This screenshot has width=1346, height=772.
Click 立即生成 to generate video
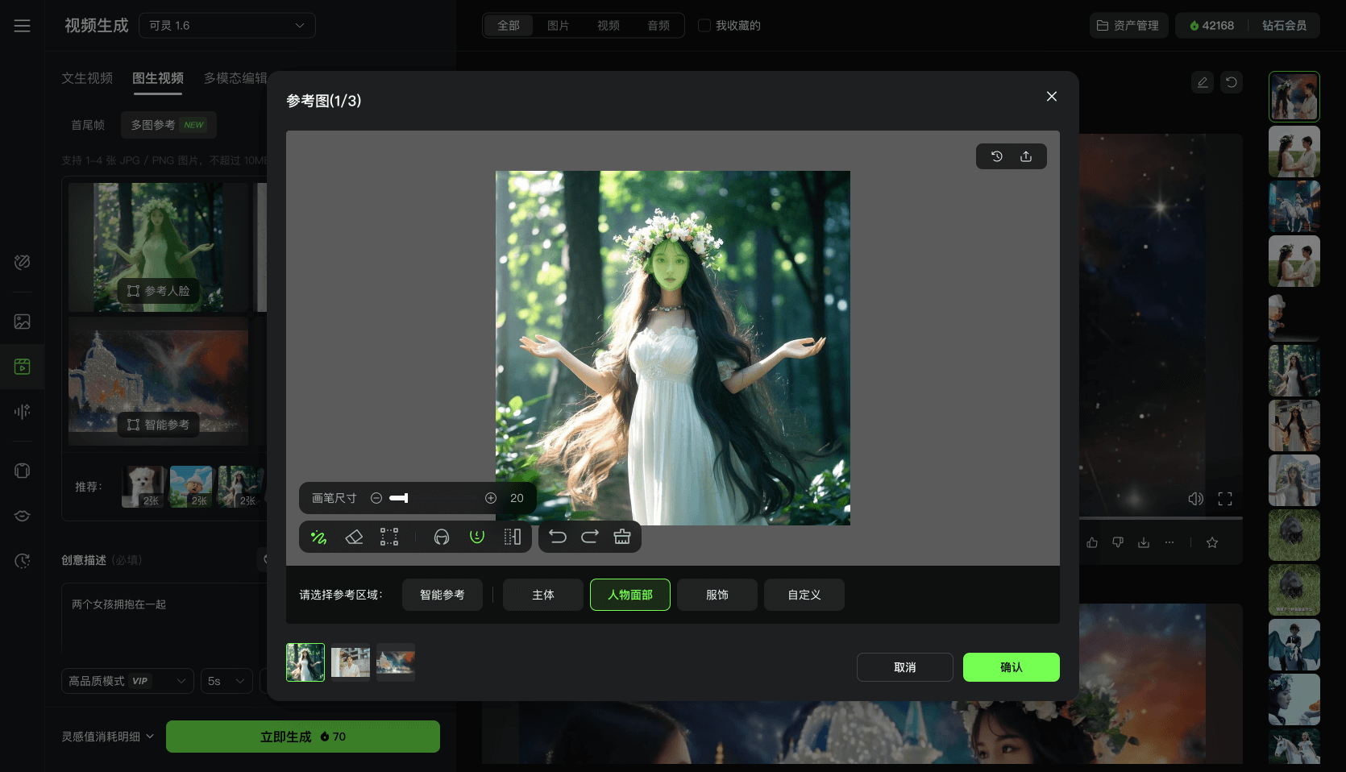pos(303,737)
